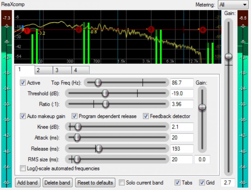251x190 pixels.
Task: Switch to band tab 2
Action: [x=43, y=70]
